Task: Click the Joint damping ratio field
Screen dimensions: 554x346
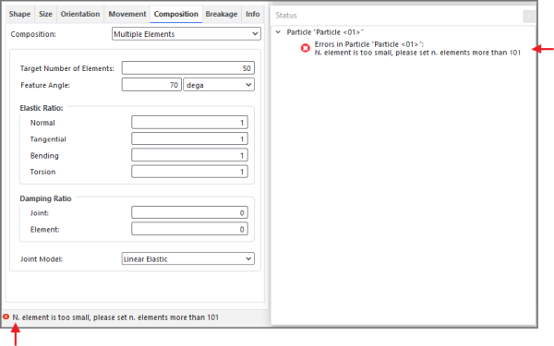Action: pyautogui.click(x=189, y=212)
